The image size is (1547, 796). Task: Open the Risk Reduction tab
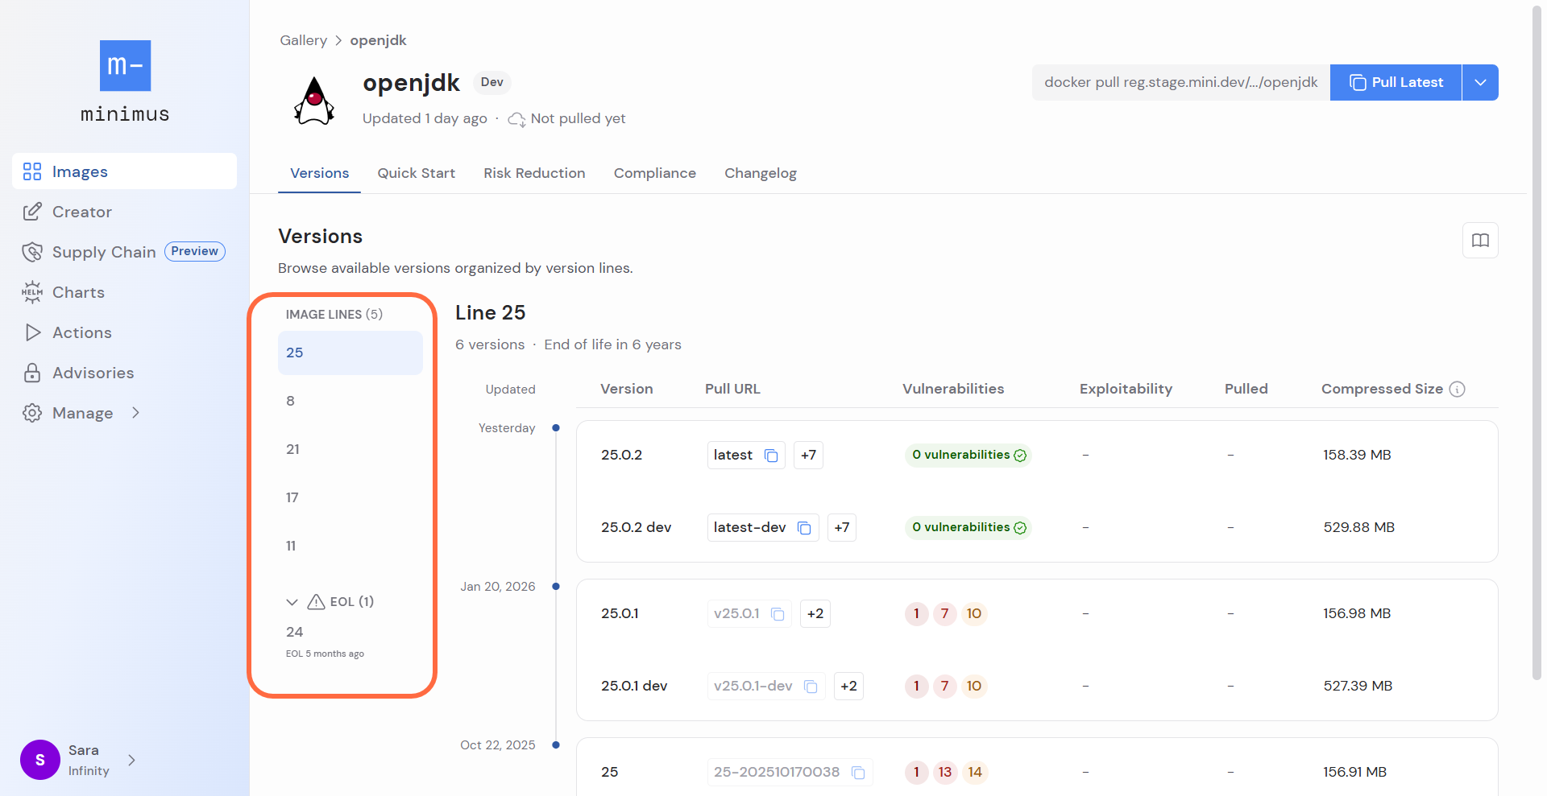click(x=534, y=173)
